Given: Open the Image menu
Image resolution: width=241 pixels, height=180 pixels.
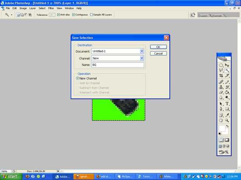Looking at the screenshot, I should point(23,8).
